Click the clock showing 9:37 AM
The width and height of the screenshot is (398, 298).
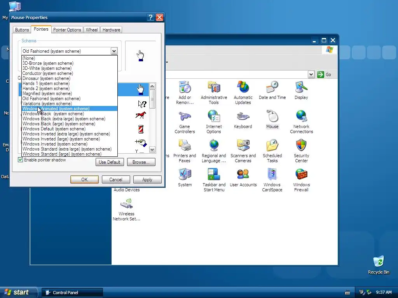point(384,292)
